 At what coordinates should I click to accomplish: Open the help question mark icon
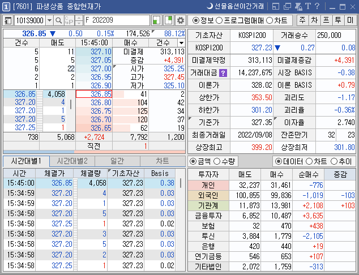[317, 6]
